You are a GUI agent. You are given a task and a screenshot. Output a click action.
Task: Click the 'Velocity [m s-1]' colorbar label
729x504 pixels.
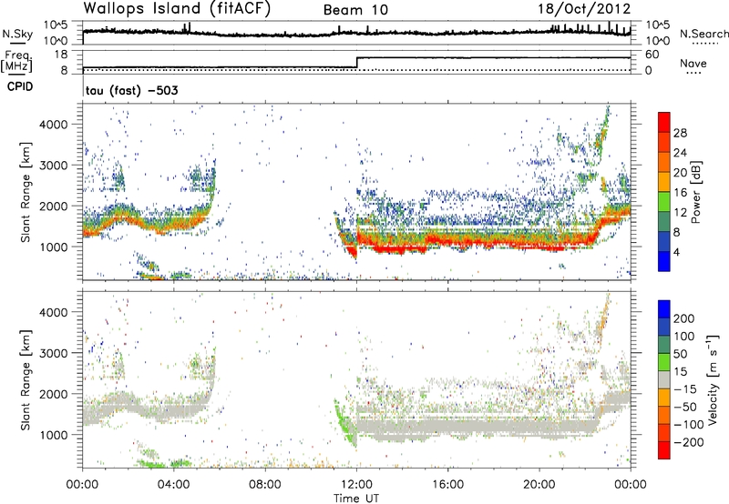pyautogui.click(x=713, y=379)
